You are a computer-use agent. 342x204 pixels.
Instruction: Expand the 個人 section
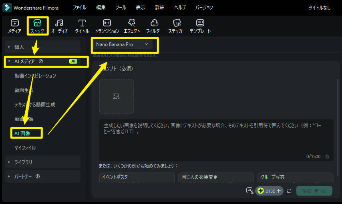click(x=43, y=47)
